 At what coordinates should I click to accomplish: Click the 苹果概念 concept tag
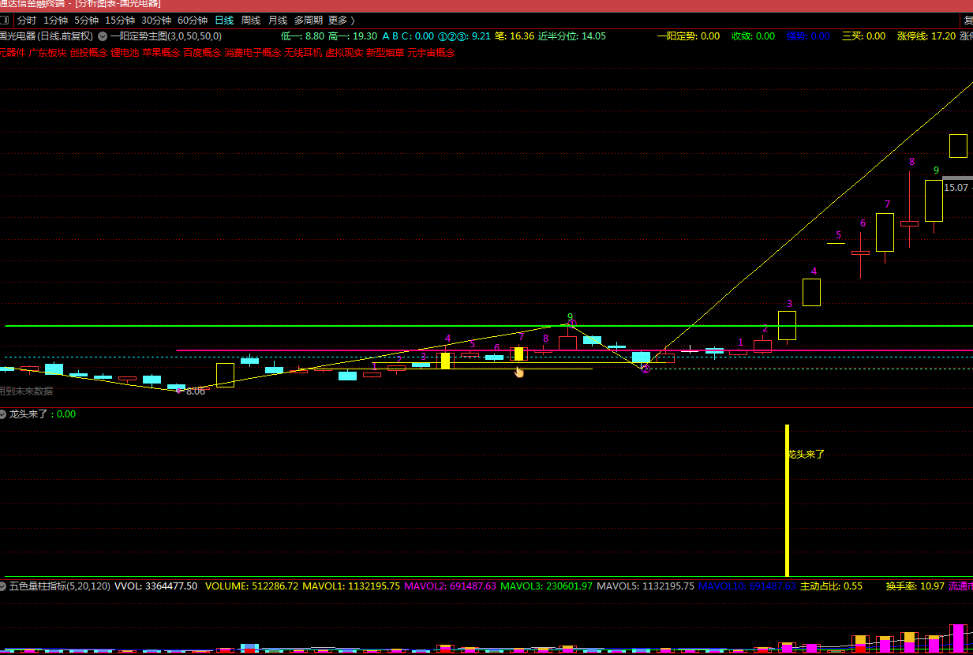161,53
